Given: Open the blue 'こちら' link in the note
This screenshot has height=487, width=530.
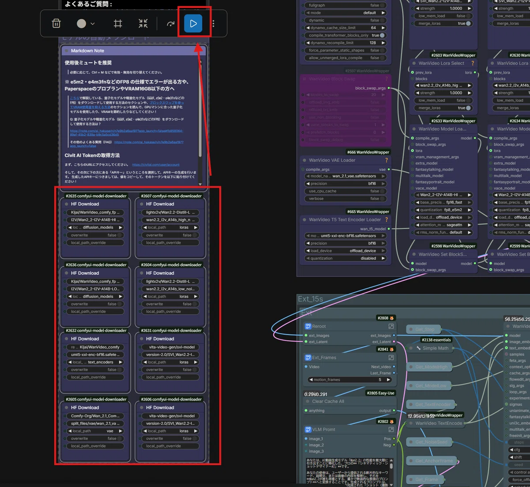Looking at the screenshot, I should click(x=75, y=98).
